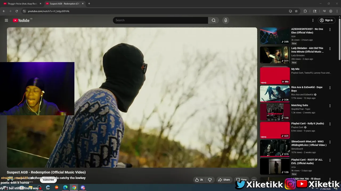The image size is (341, 191).
Task: Open the Chrome media controls icon
Action: [324, 11]
